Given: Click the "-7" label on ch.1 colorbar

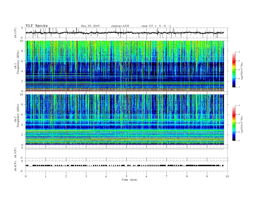Looking at the screenshot, I should (x=239, y=87).
